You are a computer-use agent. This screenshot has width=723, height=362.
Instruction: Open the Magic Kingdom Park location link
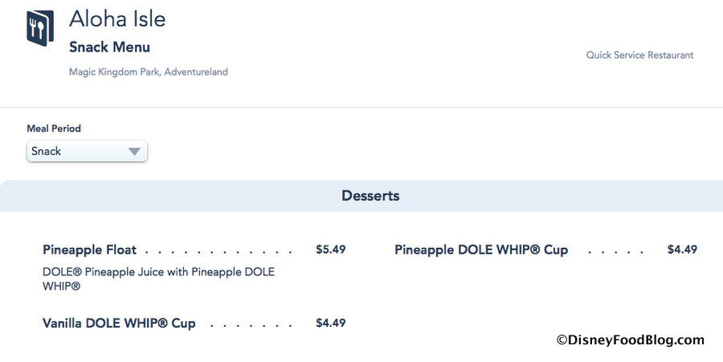point(114,72)
